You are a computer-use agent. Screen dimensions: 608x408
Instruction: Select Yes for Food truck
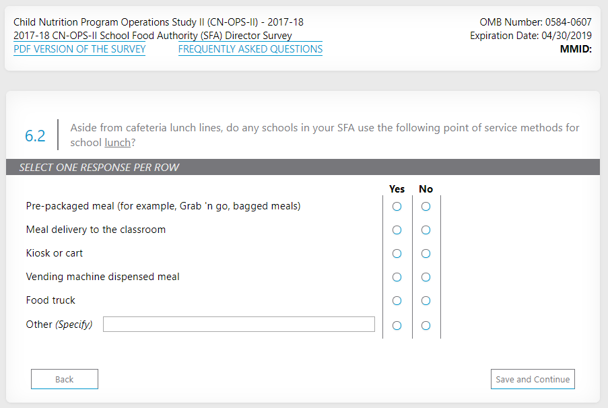tap(397, 301)
